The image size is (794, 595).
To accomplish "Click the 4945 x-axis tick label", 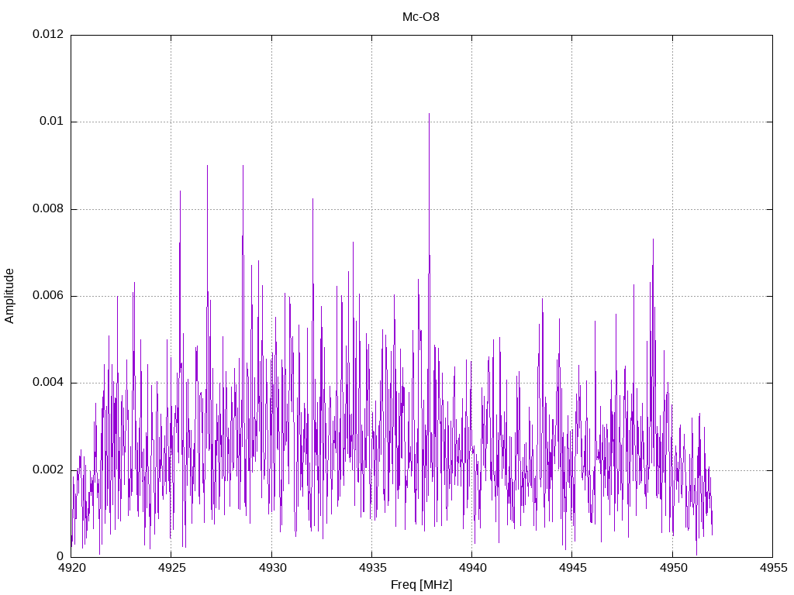I will 573,568.
